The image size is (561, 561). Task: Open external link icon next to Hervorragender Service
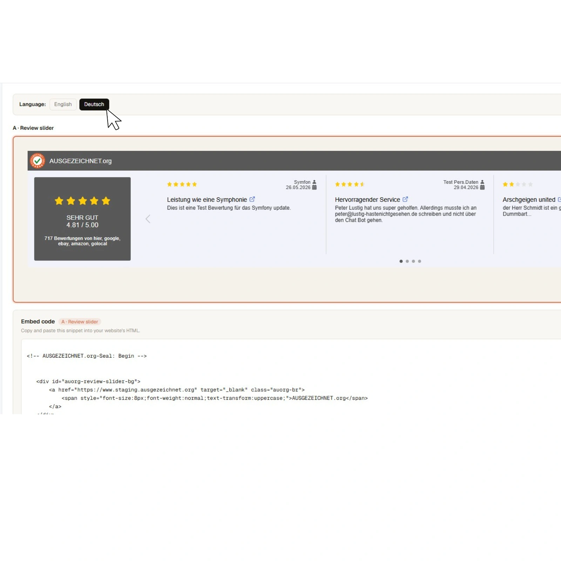tap(405, 199)
